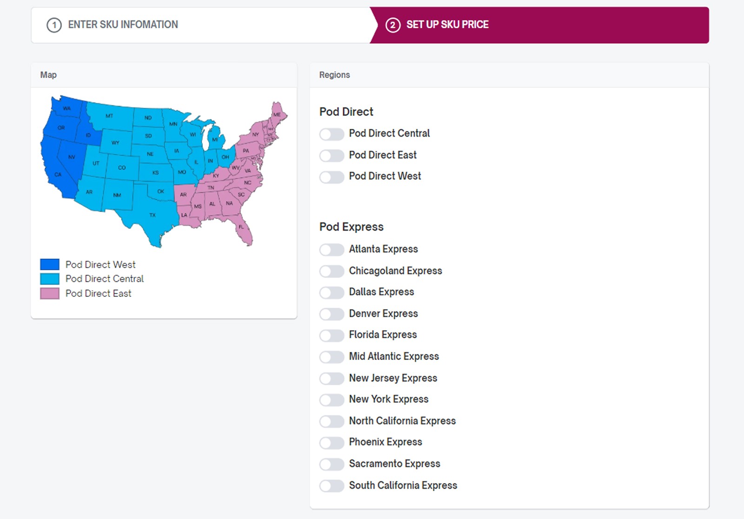Screen dimensions: 744x519
Task: Turn on Pod Direct East toggle
Action: coord(332,156)
